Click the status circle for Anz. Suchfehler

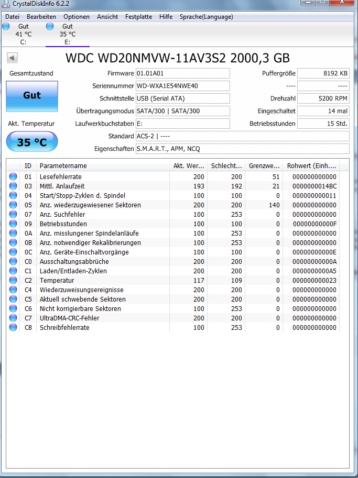click(13, 215)
